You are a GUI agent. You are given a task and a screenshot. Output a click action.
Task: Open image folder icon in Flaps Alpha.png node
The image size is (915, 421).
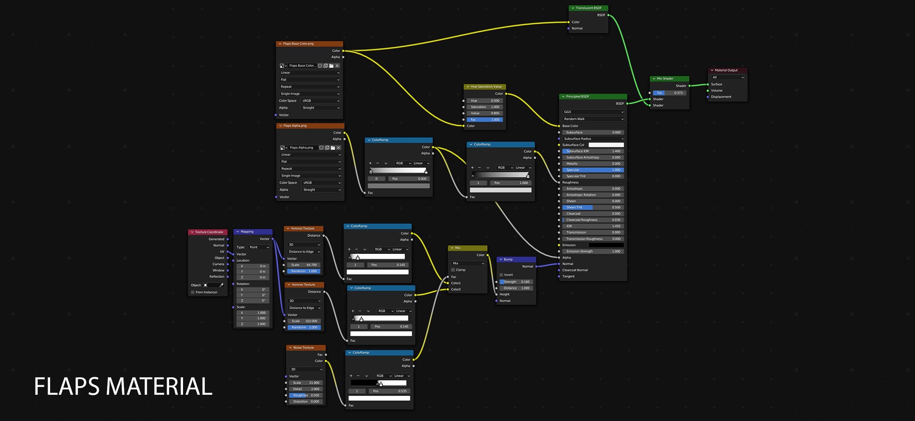click(333, 148)
